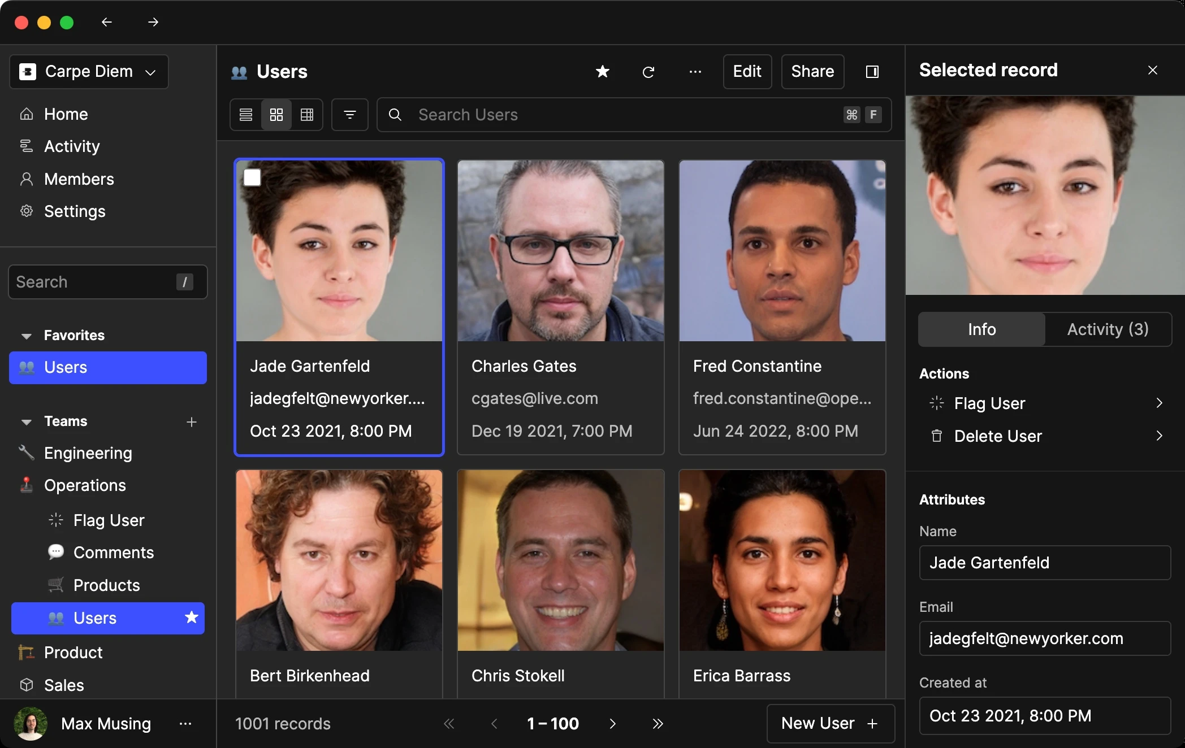Image resolution: width=1185 pixels, height=748 pixels.
Task: Click the star favorite icon in header
Action: click(x=603, y=72)
